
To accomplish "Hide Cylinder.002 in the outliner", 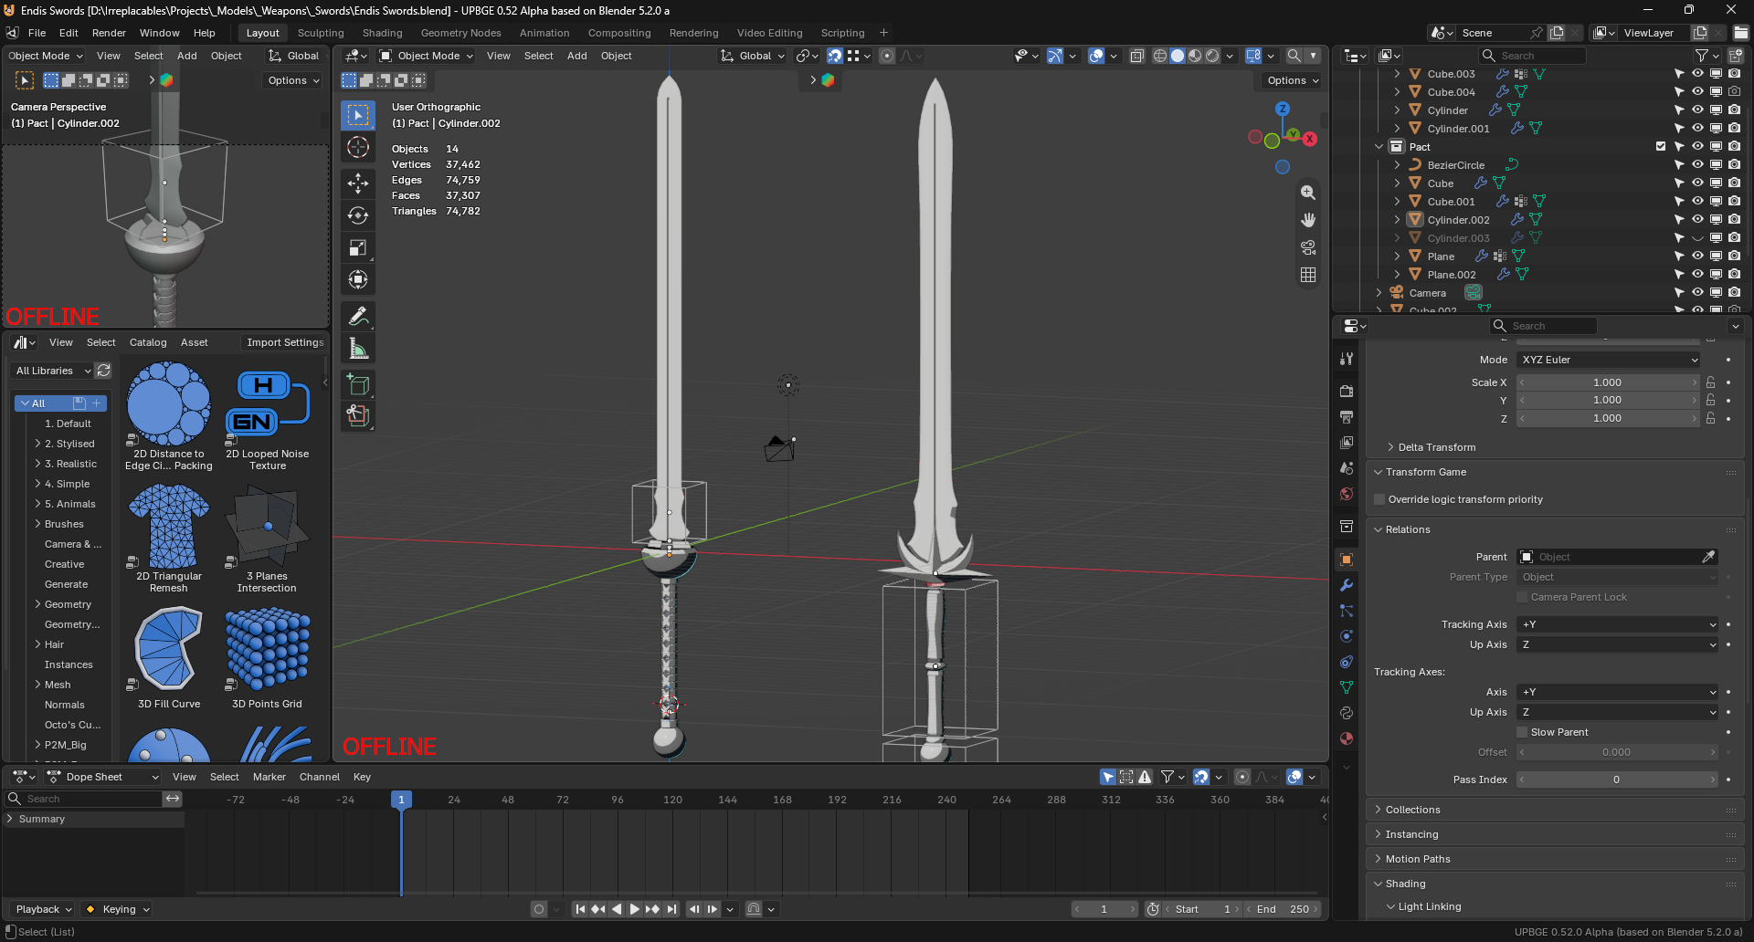I will 1697,219.
